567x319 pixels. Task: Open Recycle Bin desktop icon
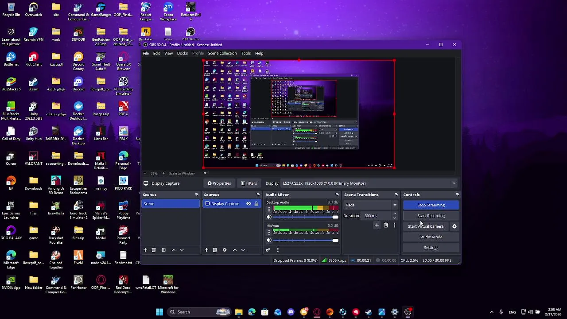click(x=11, y=10)
